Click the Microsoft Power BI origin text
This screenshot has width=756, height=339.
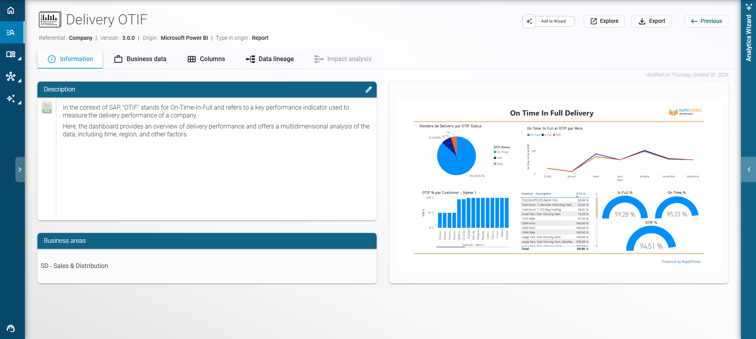click(x=184, y=38)
